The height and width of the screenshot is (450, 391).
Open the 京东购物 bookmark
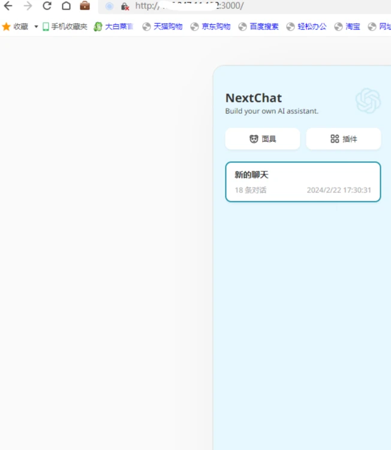(x=211, y=27)
